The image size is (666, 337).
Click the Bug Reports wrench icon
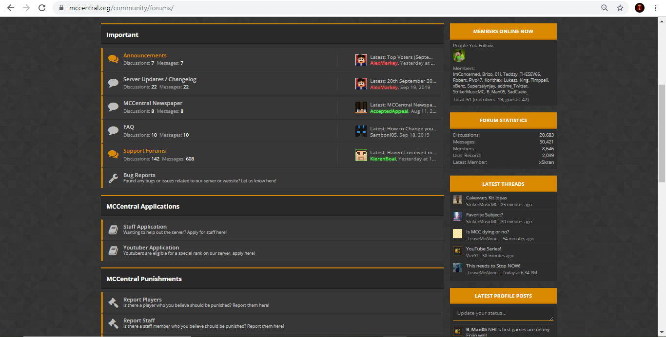tap(113, 178)
